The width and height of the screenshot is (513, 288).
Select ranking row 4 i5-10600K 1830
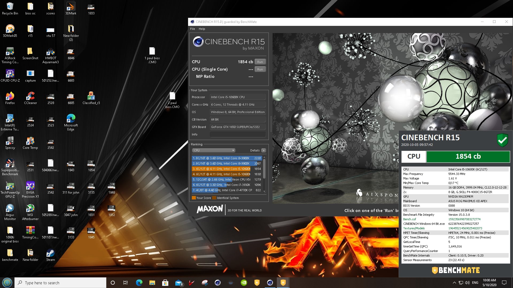click(x=227, y=174)
